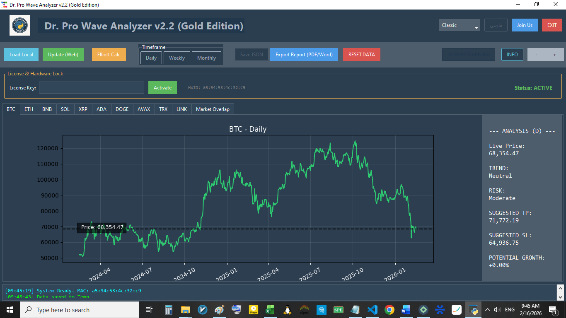
Task: Click Export Report (PDF/Word) button
Action: 304,55
